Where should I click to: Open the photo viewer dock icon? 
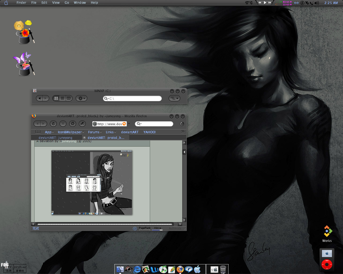(146, 269)
